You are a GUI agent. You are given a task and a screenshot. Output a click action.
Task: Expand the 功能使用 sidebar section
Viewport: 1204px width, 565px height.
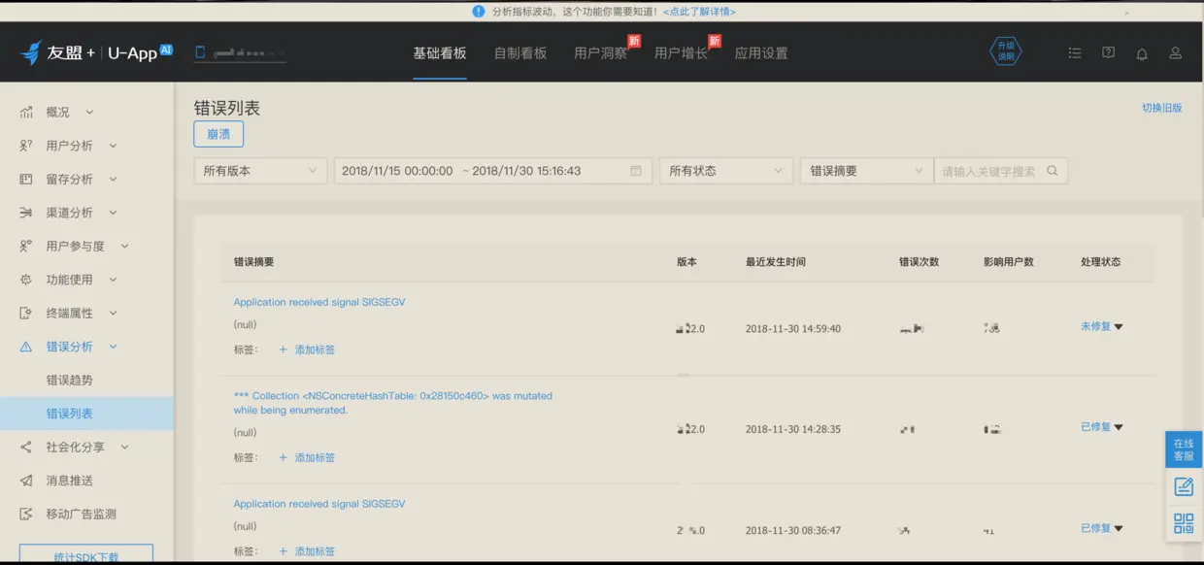113,280
